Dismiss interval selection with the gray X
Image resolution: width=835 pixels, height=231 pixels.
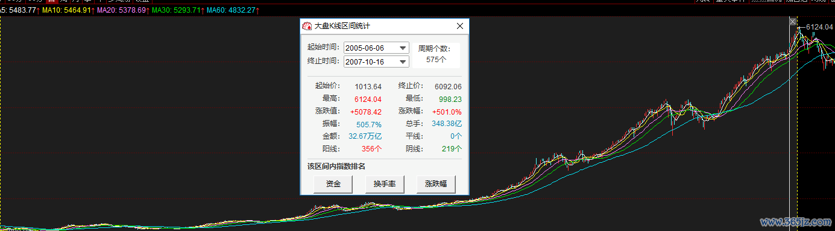pos(793,22)
